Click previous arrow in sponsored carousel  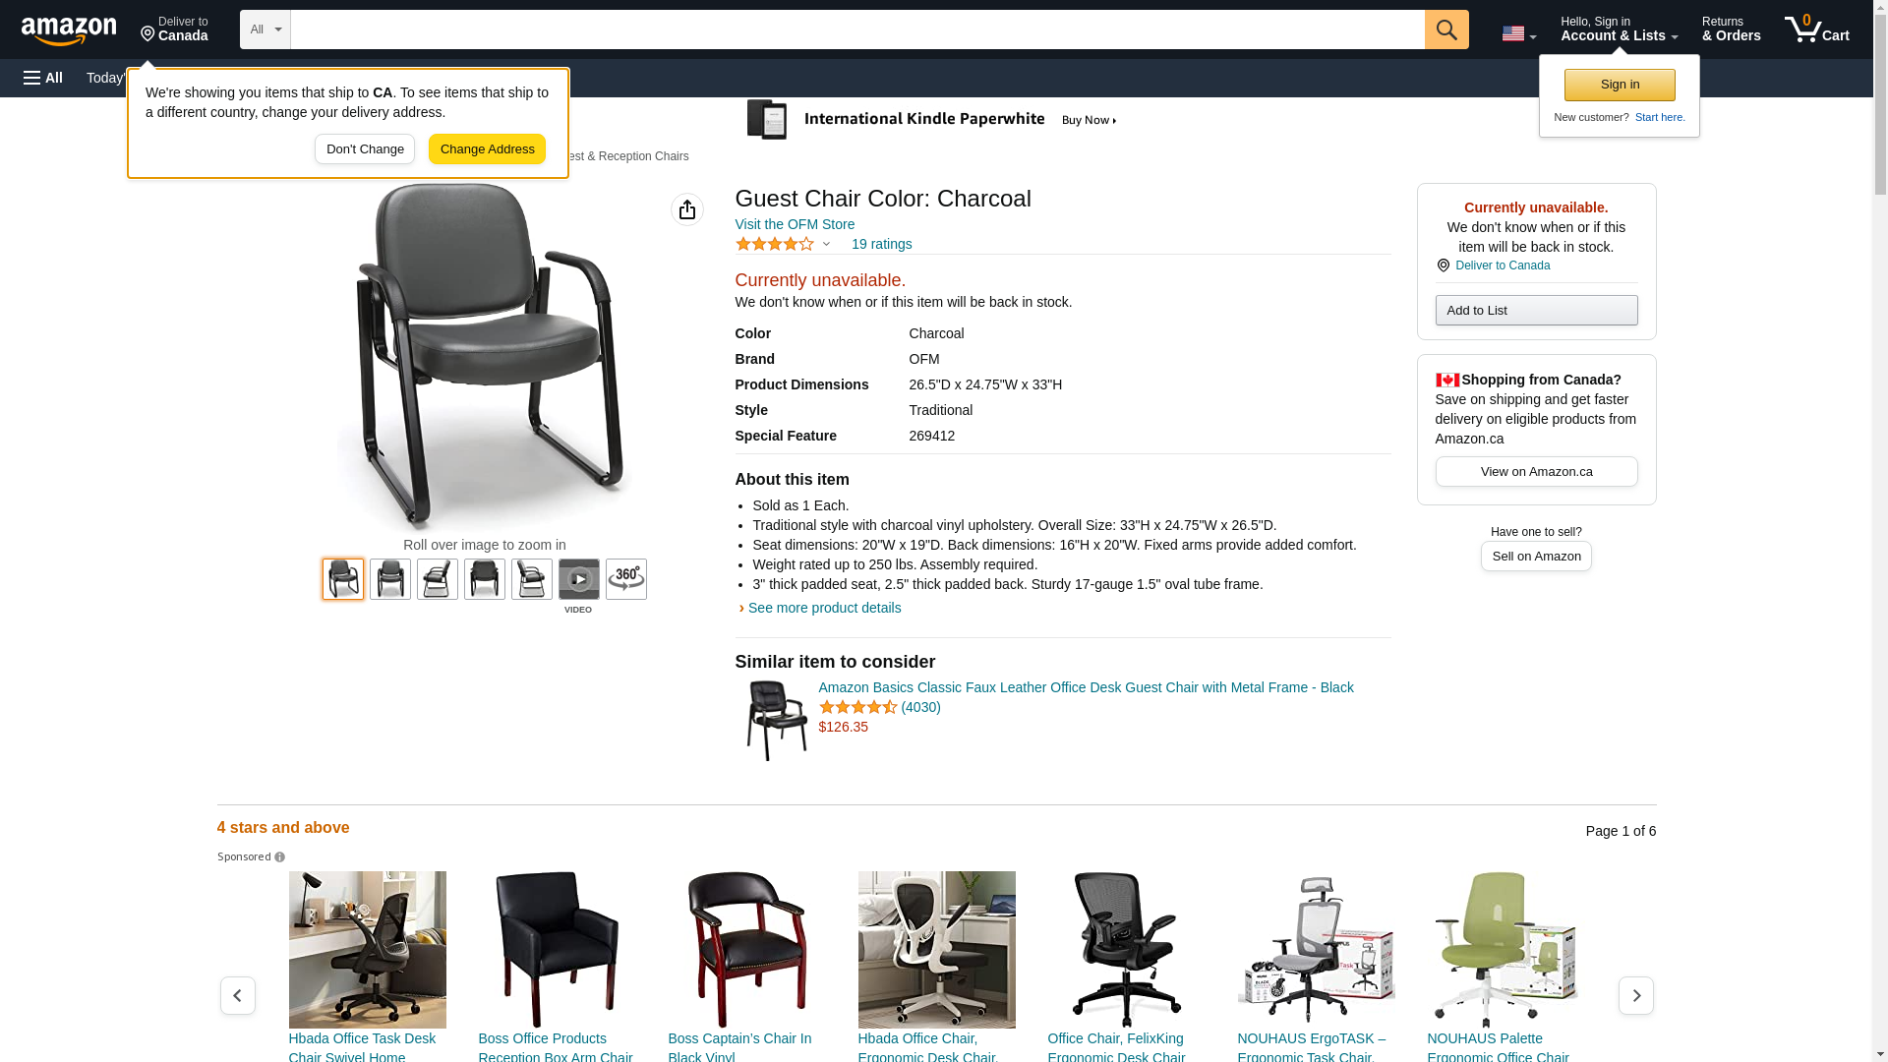point(238,995)
